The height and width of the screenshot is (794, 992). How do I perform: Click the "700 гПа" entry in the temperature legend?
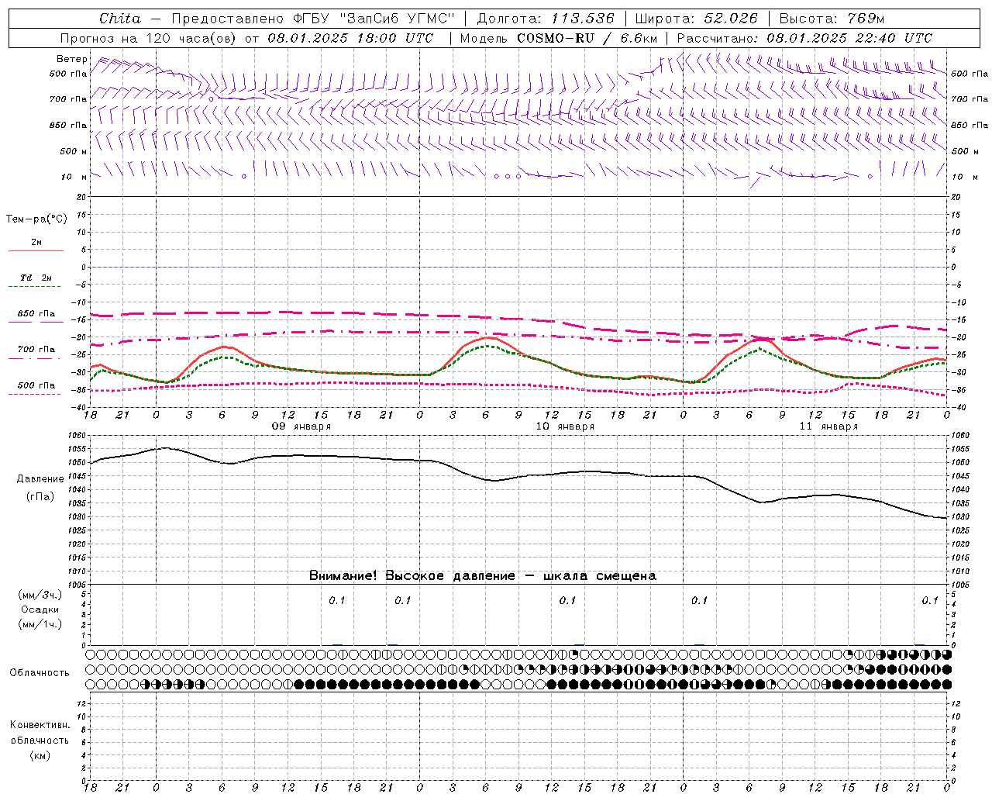coord(36,350)
